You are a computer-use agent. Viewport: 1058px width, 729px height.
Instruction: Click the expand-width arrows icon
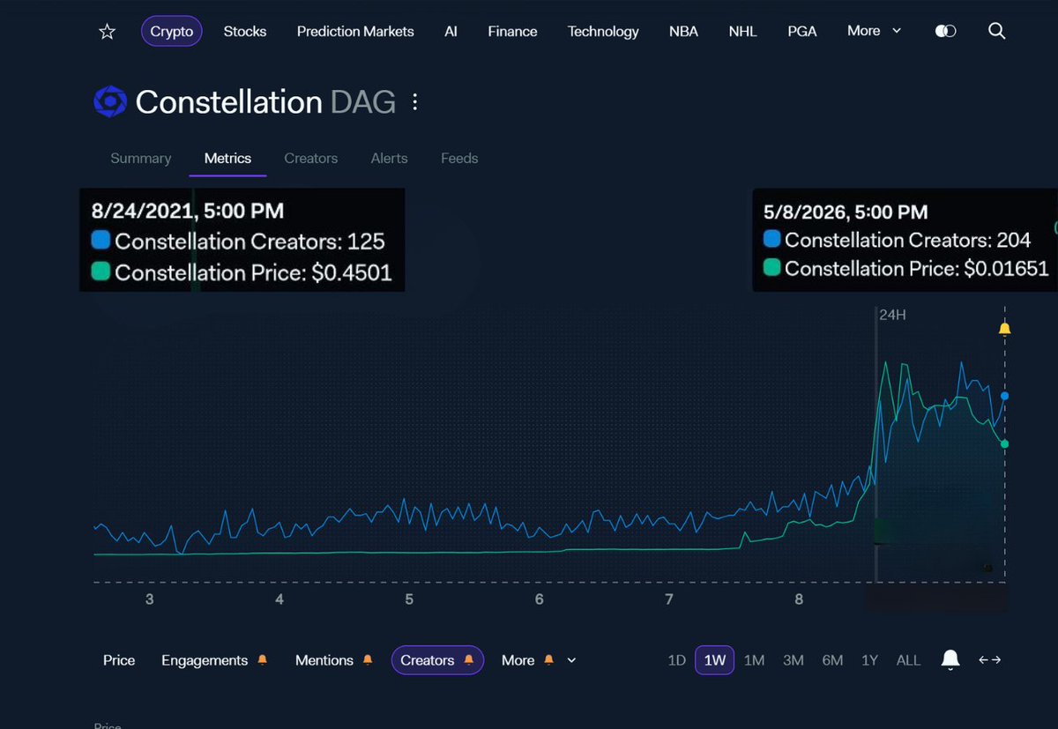[990, 660]
